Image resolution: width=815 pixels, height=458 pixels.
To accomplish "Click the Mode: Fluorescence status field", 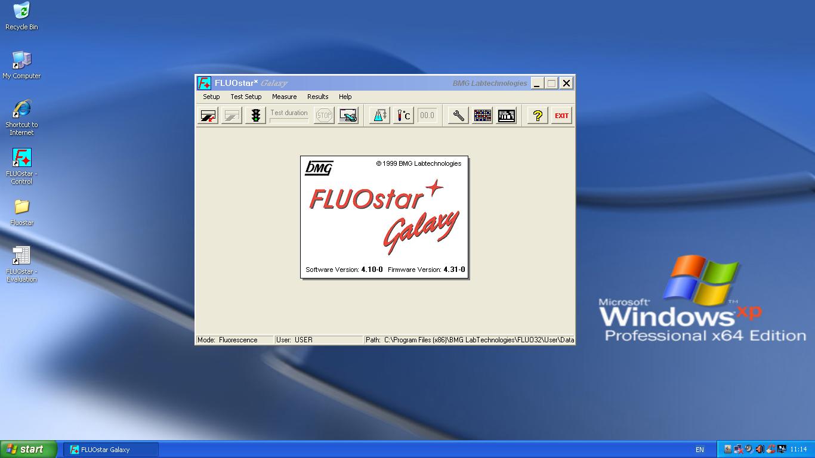I will click(x=234, y=340).
